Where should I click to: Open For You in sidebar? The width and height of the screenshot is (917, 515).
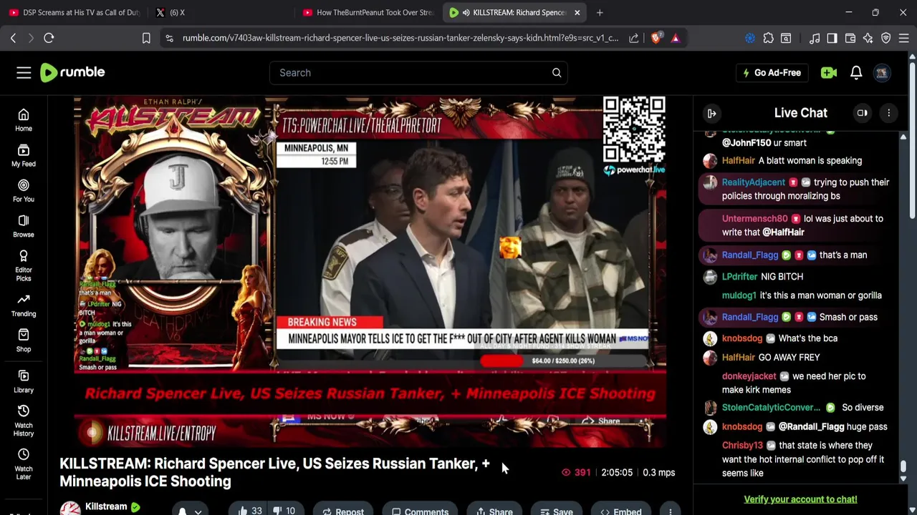click(x=24, y=191)
